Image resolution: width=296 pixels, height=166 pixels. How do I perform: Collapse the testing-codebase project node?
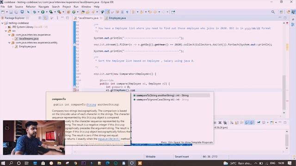[2, 23]
